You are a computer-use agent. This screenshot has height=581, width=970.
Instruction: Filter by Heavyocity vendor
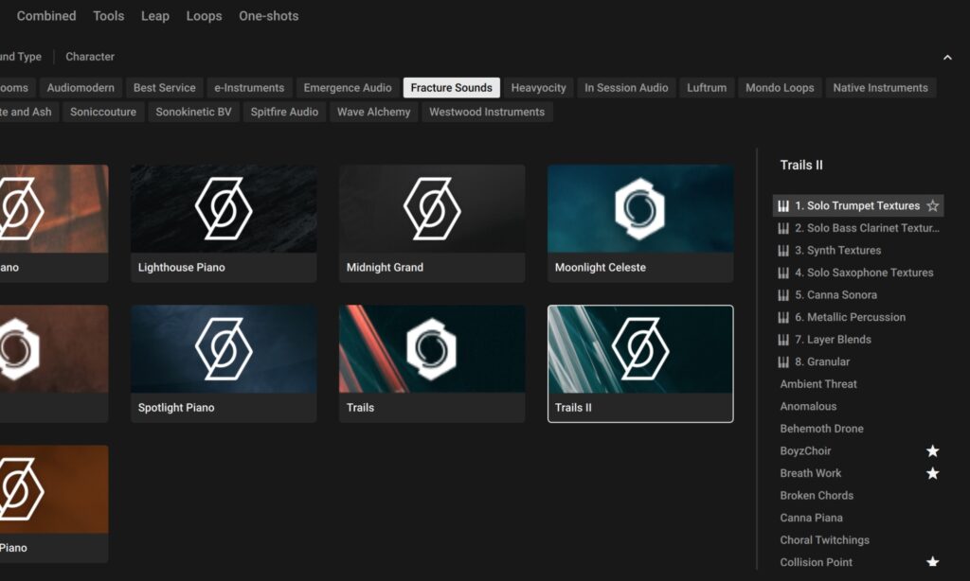point(538,88)
